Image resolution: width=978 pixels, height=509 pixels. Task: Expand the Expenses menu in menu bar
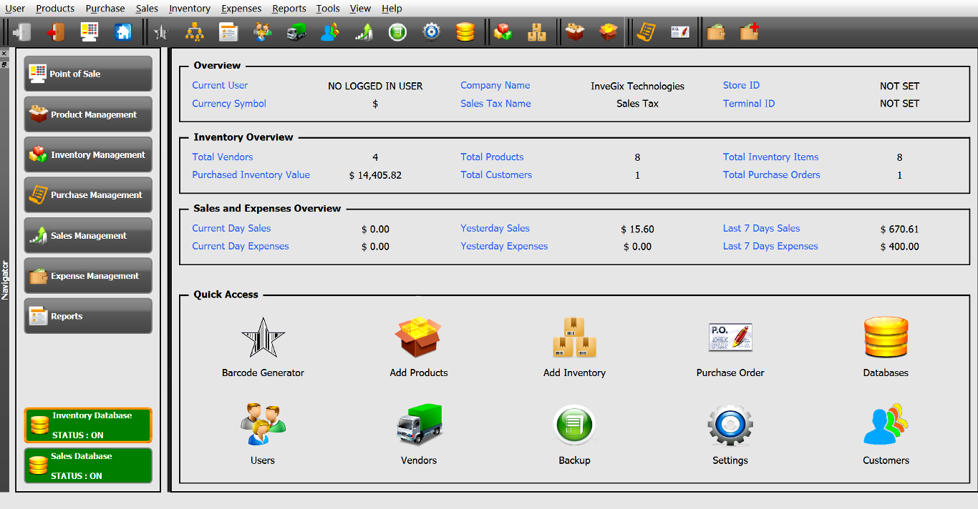click(x=241, y=9)
